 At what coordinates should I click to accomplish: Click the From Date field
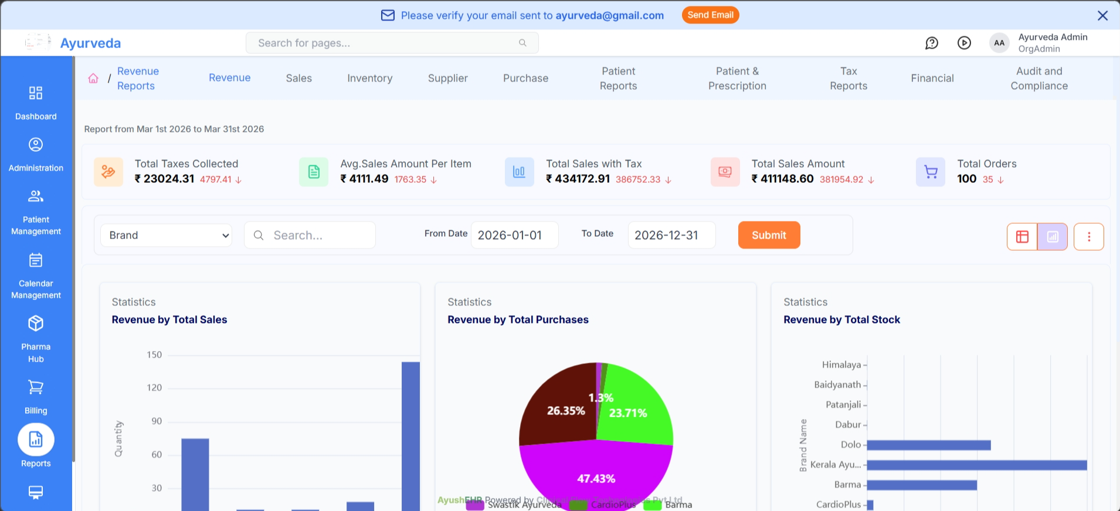tap(514, 236)
